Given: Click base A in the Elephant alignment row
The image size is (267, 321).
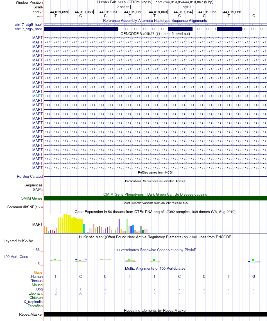Looking at the screenshot, I should click(80, 293).
